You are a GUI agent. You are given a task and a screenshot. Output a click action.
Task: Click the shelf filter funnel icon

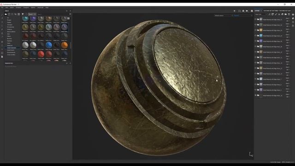(x=23, y=14)
